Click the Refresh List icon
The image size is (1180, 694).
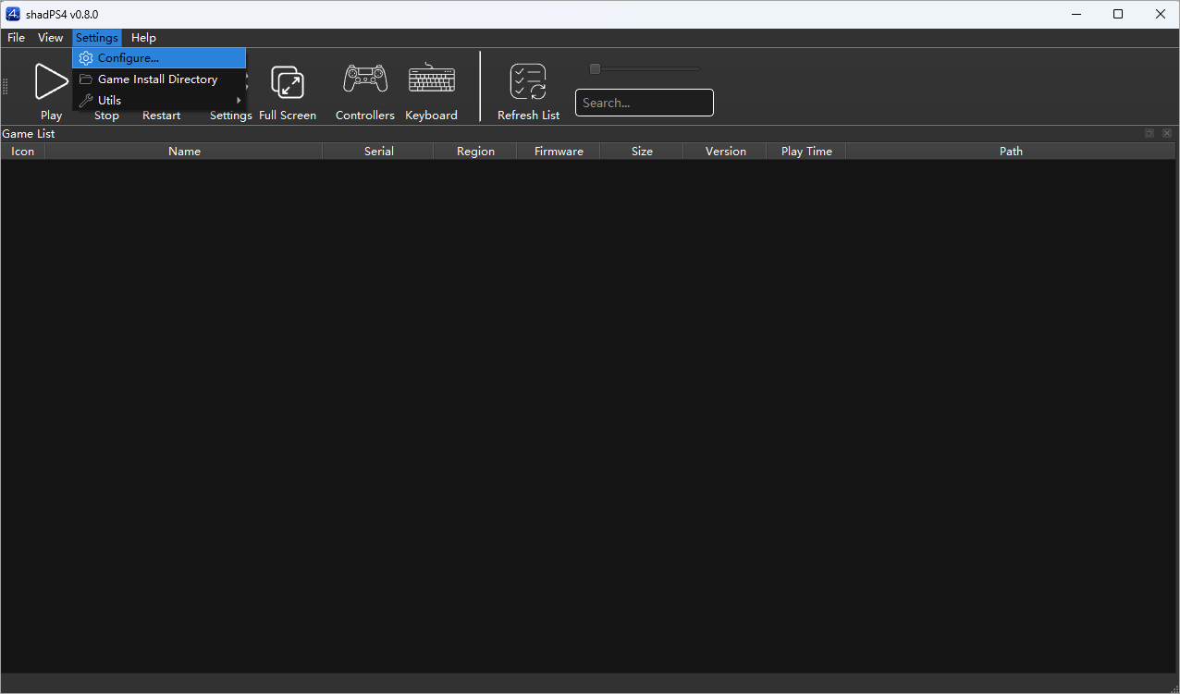point(528,82)
